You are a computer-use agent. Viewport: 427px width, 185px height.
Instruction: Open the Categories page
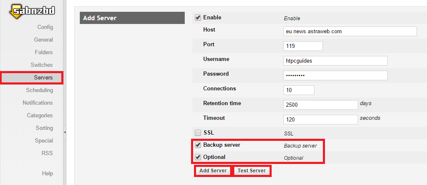click(x=40, y=116)
